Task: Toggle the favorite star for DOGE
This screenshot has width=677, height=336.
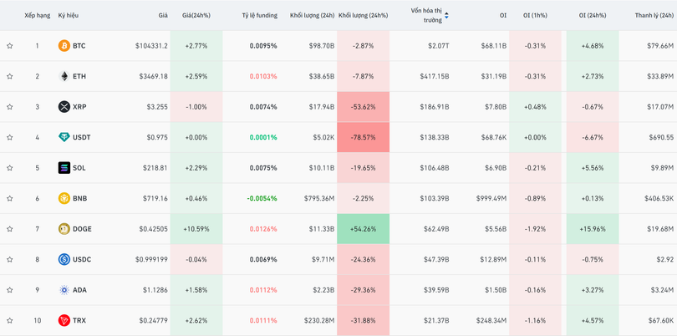Action: 10,229
